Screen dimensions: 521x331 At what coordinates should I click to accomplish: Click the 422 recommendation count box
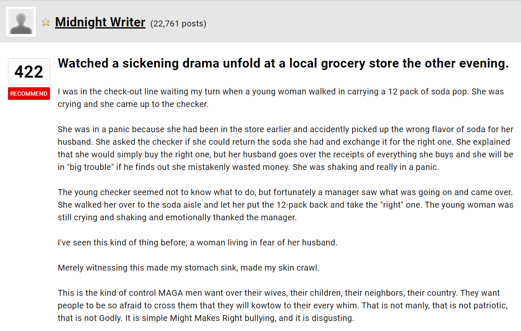coord(29,71)
